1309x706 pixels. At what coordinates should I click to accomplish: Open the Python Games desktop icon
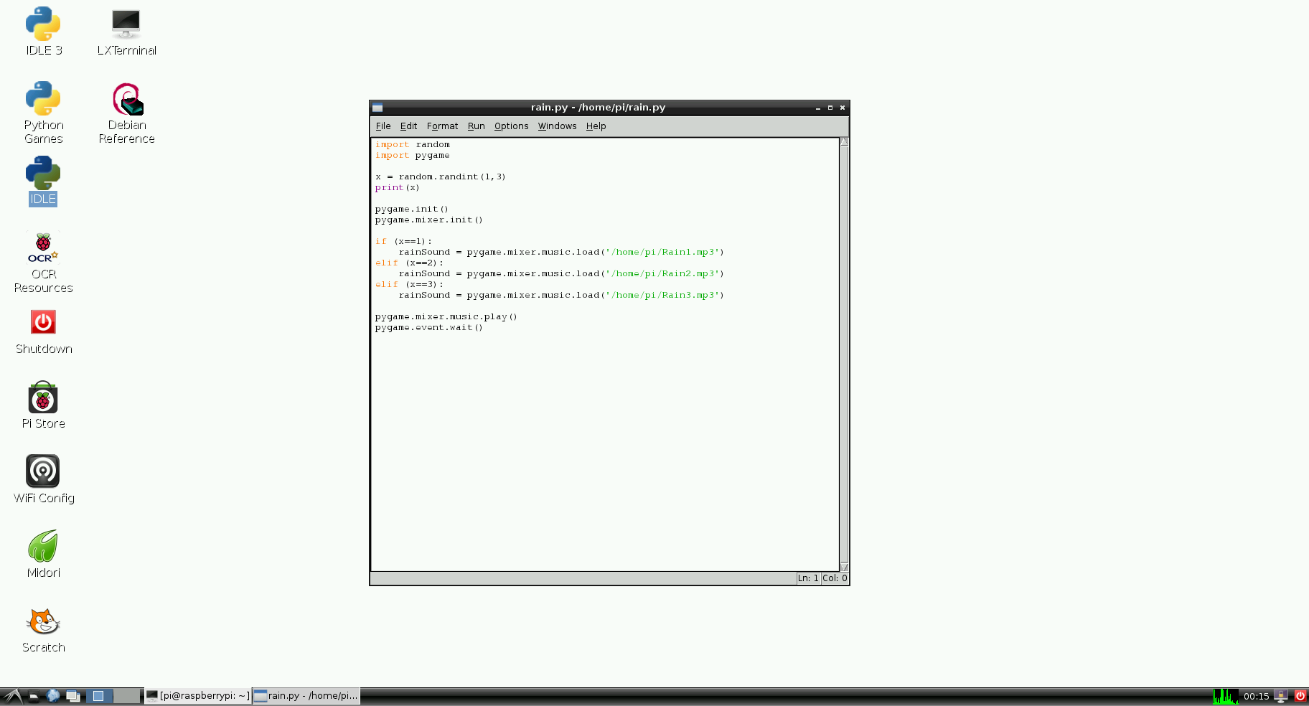[43, 113]
